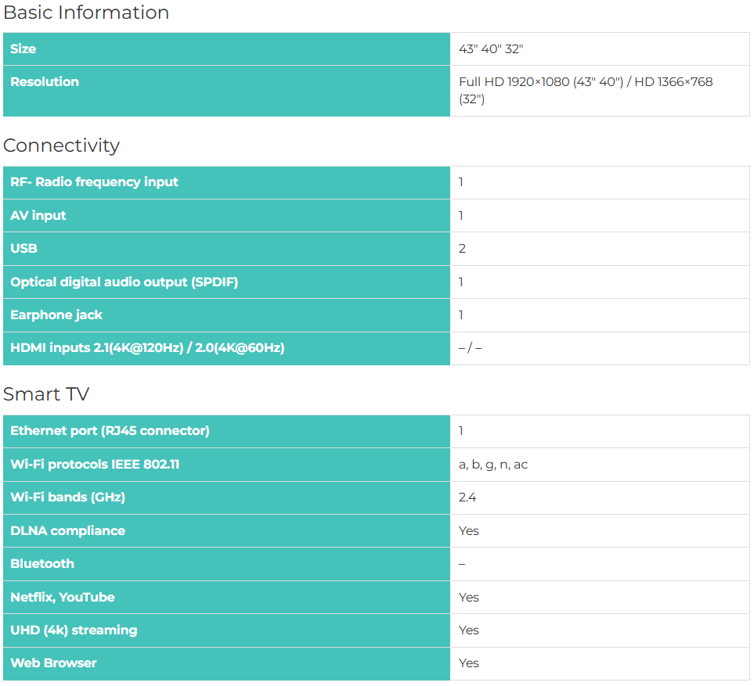This screenshot has width=754, height=686.
Task: Select the AV input row label
Action: (38, 215)
